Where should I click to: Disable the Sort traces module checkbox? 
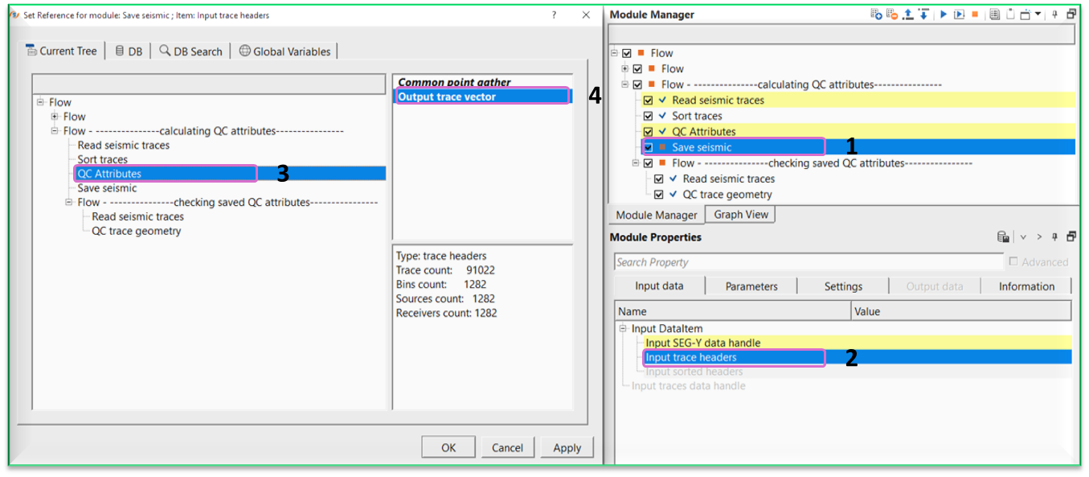pos(647,115)
